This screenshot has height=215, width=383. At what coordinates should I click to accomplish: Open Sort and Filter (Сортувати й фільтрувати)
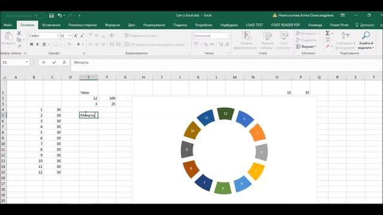coord(346,41)
